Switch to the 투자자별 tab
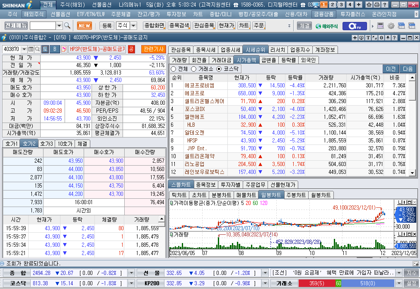 coord(230,185)
